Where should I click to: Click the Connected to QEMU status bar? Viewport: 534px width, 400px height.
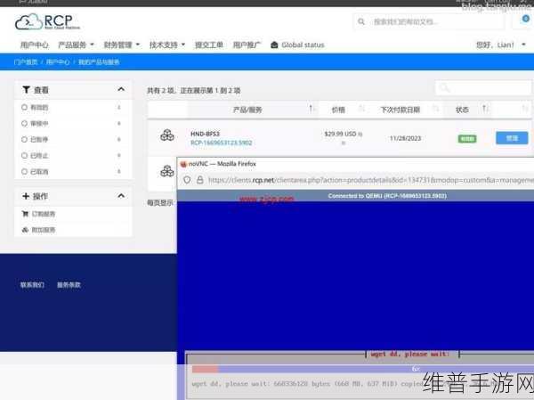355,196
